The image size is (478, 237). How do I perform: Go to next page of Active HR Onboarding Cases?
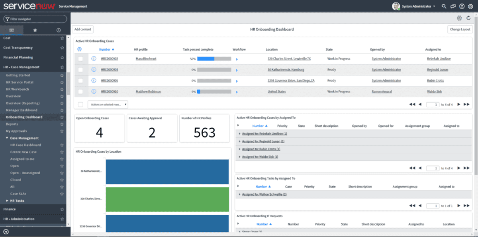coord(459,105)
